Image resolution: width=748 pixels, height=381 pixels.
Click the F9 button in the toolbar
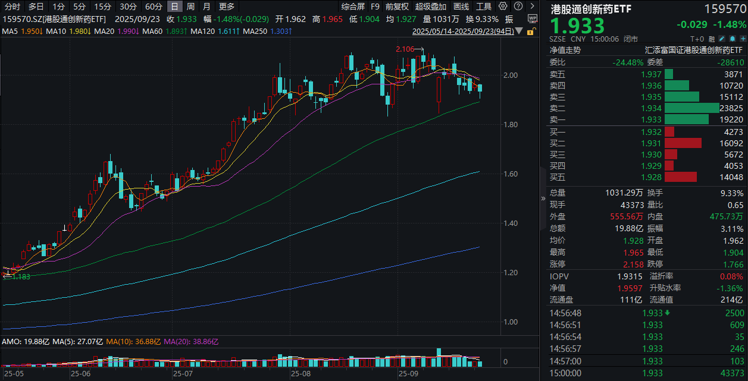coord(375,7)
